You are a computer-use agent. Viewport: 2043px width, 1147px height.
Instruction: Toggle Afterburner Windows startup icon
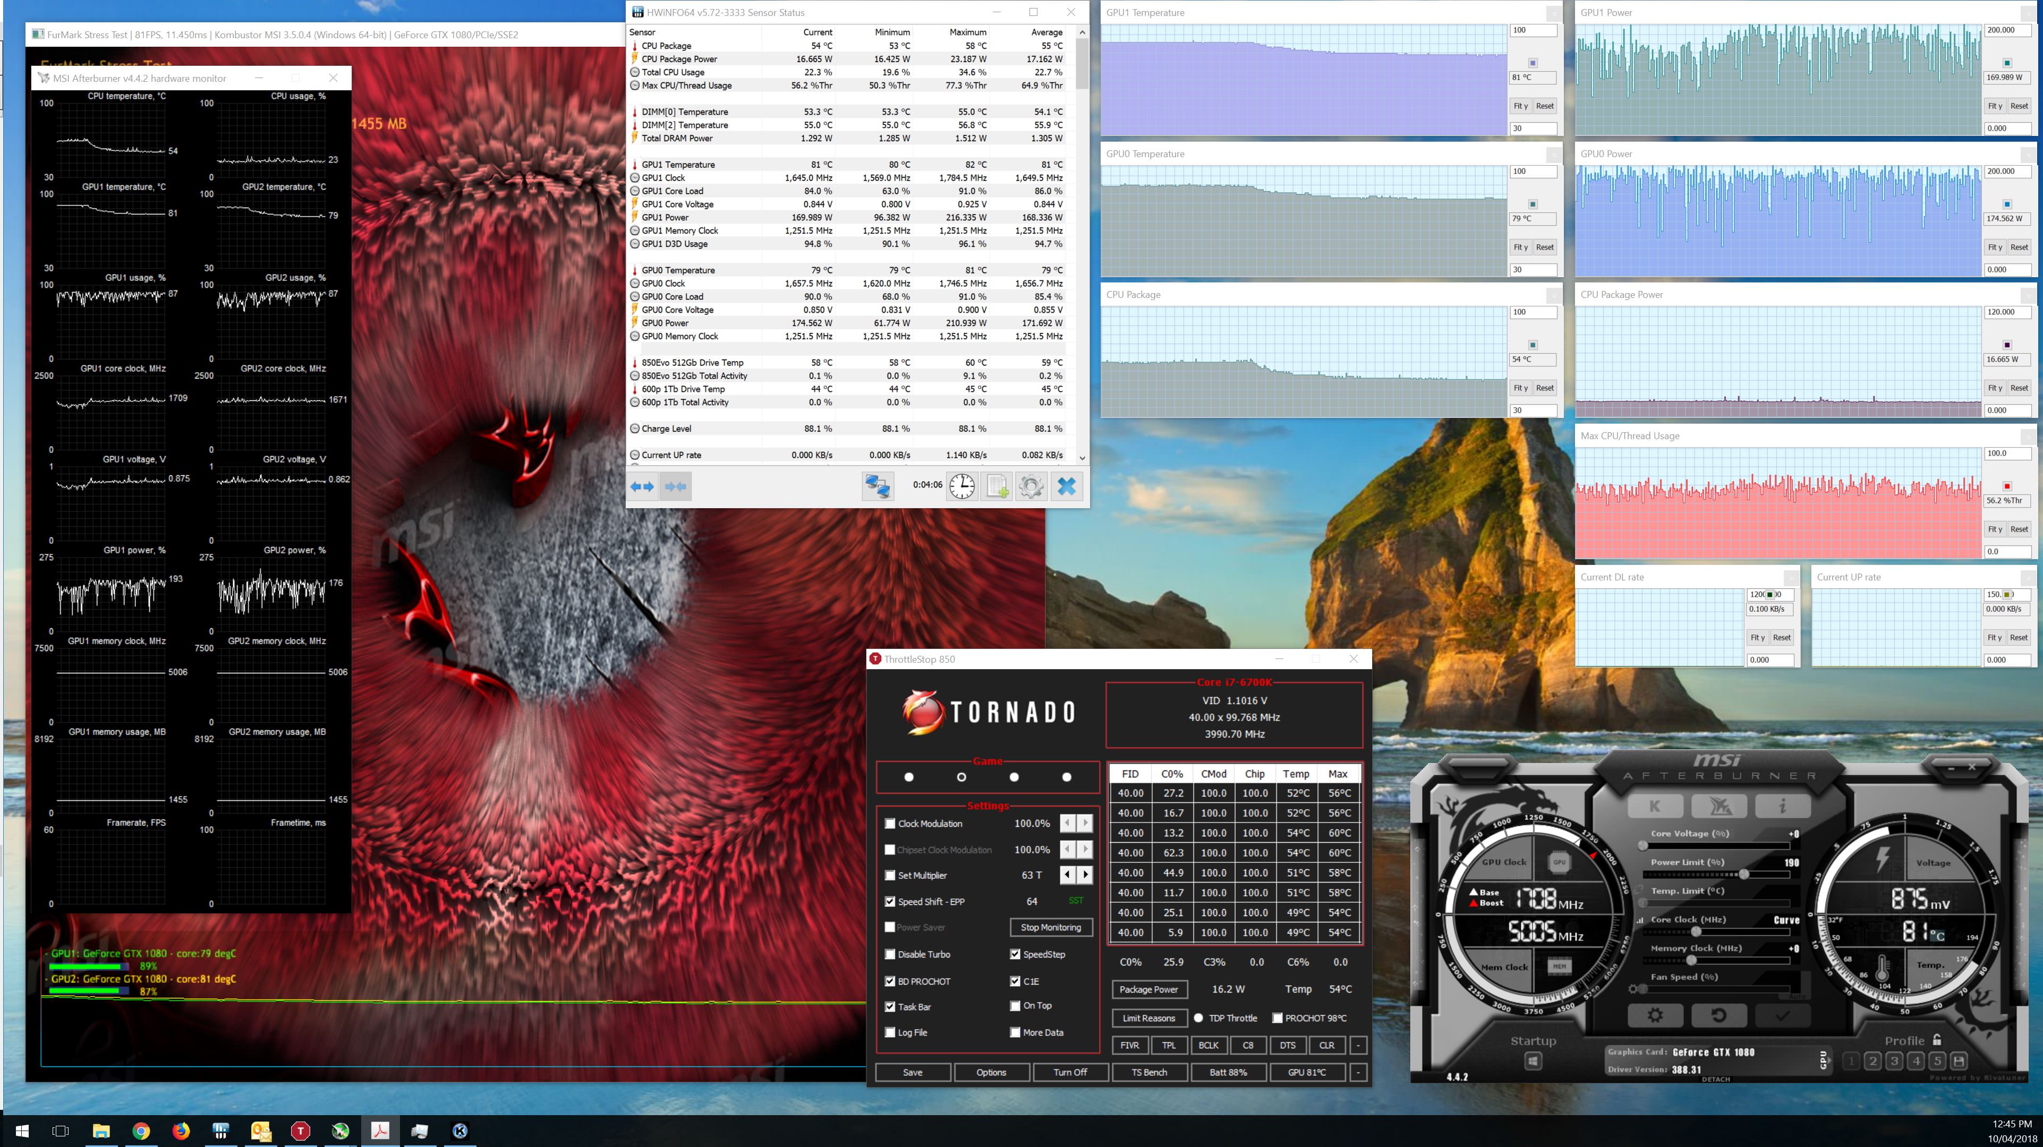[1533, 1060]
